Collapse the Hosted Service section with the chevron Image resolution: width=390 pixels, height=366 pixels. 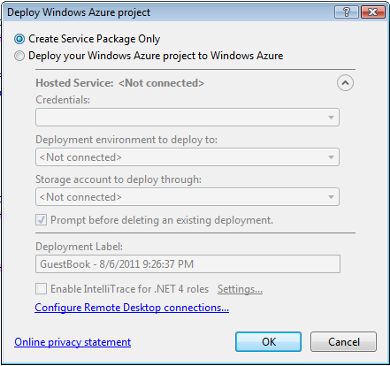[x=345, y=83]
